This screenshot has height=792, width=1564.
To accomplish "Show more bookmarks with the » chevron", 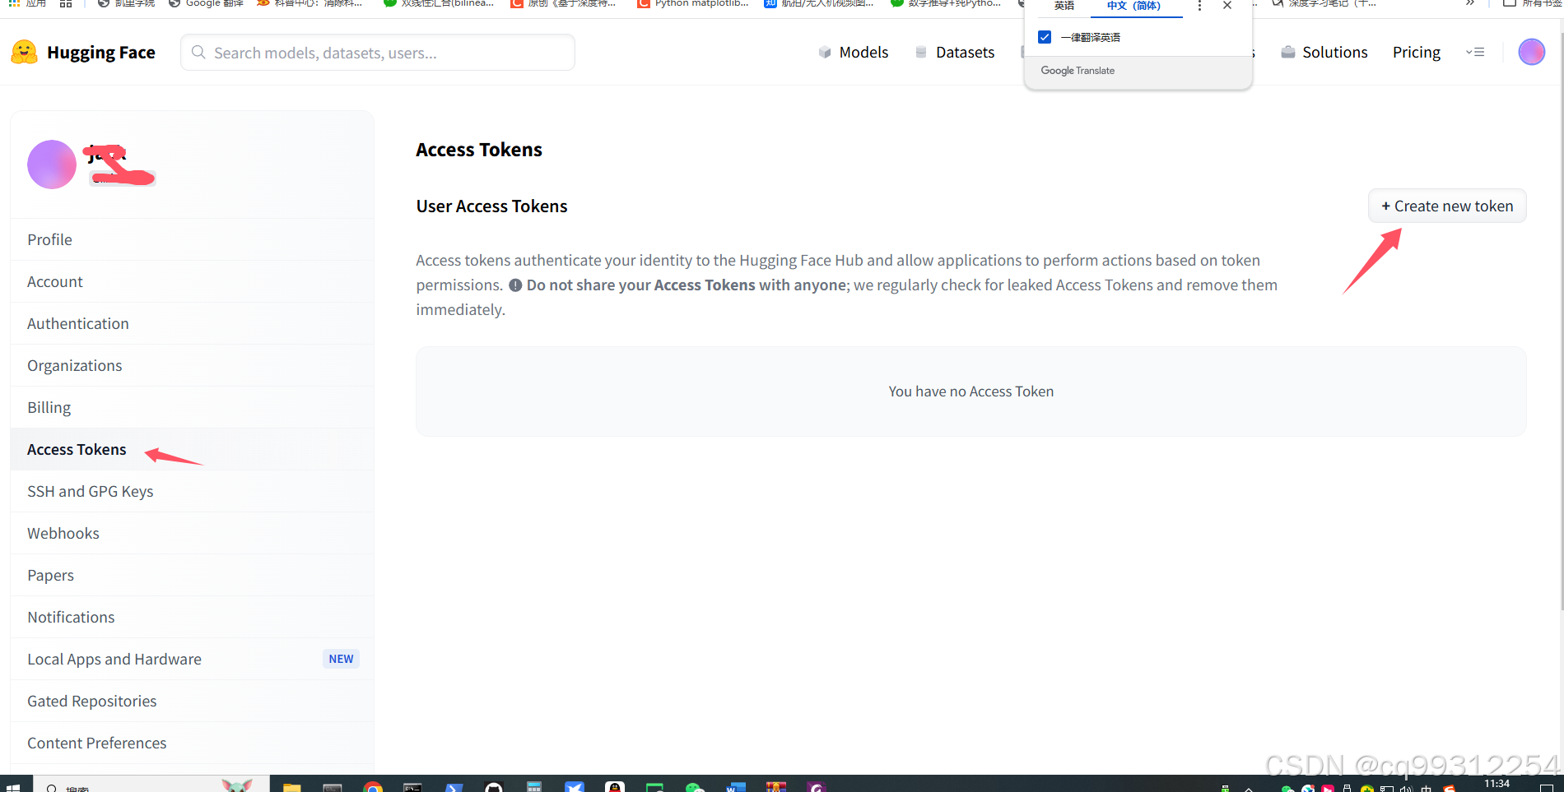I will (1470, 4).
